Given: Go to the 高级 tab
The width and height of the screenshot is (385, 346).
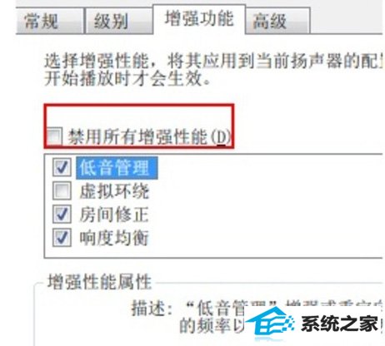Looking at the screenshot, I should 277,21.
